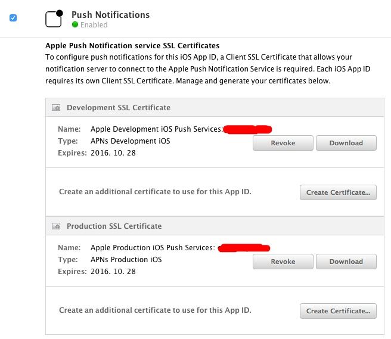Click the Development SSL Certificate section title

pyautogui.click(x=119, y=108)
